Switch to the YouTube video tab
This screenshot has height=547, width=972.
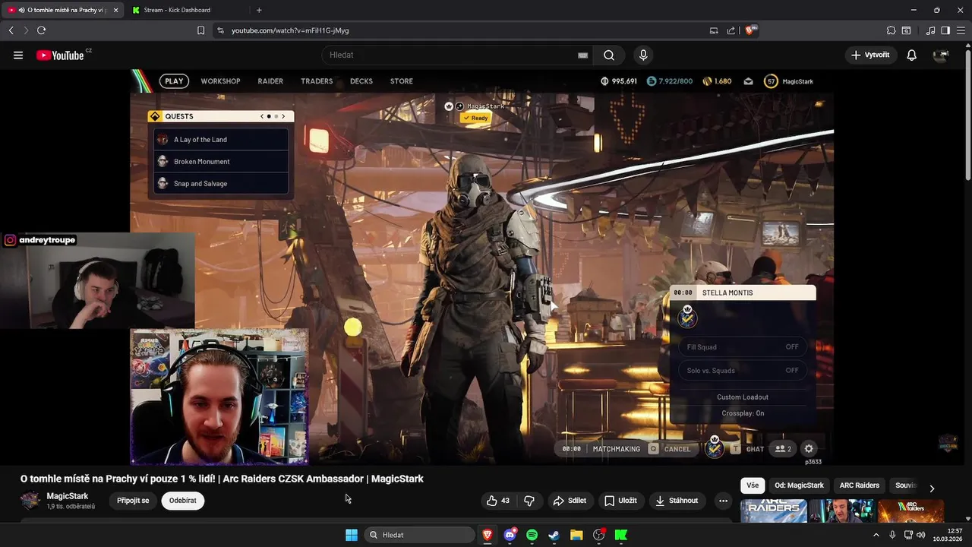(x=64, y=10)
